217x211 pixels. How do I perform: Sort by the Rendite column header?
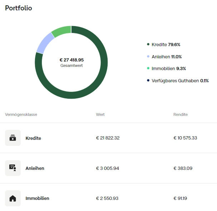pyautogui.click(x=181, y=114)
